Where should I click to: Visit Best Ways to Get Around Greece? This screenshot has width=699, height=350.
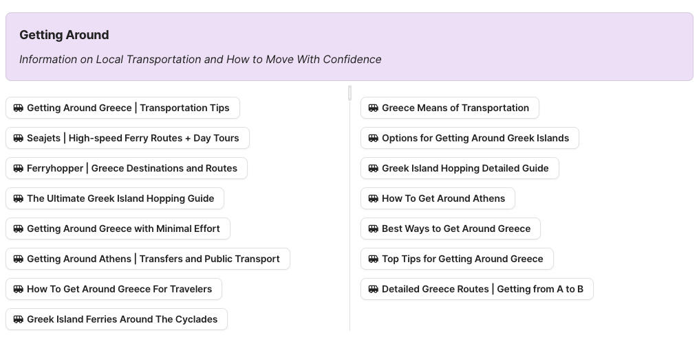[456, 229]
